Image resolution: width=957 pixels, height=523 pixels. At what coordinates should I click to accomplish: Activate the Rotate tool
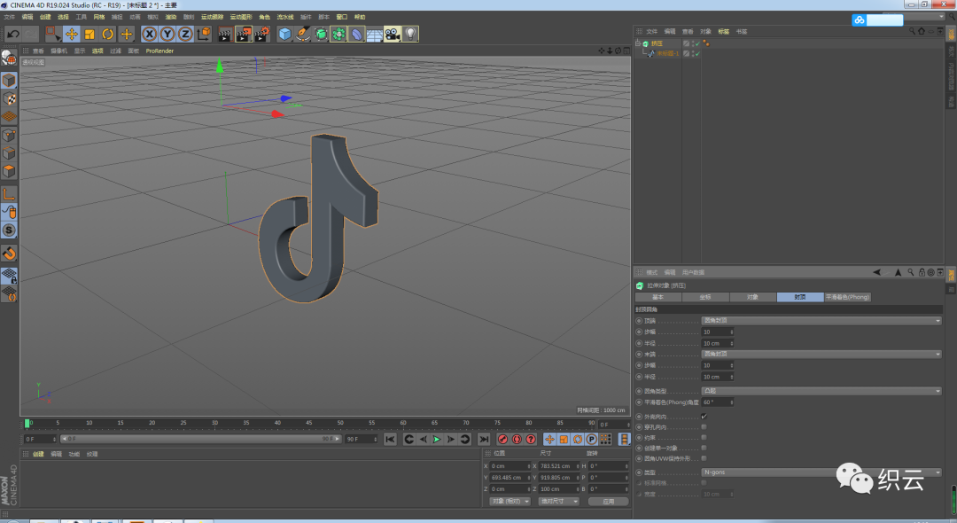[x=108, y=35]
